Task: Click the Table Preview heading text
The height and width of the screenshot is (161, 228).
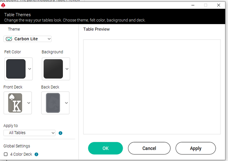Action: (96, 29)
